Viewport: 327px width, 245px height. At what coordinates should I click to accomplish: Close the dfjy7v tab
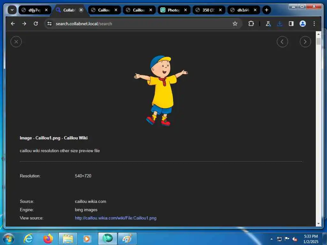click(46, 10)
